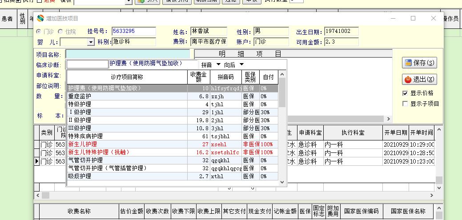Screen dimensions: 462x220
Task: Click 收费名称 column header
Action: tap(79, 211)
